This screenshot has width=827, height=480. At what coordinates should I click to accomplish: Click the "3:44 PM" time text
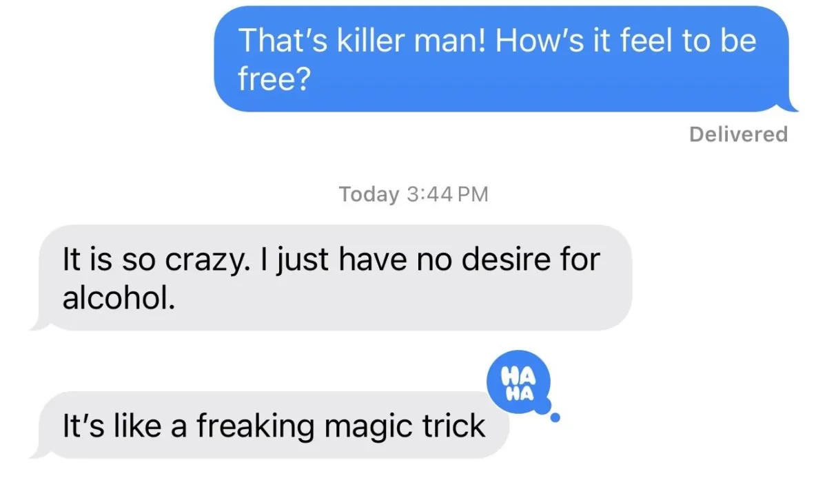tap(447, 194)
